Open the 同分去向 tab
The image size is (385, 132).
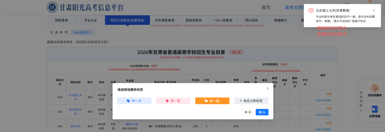pos(252,20)
